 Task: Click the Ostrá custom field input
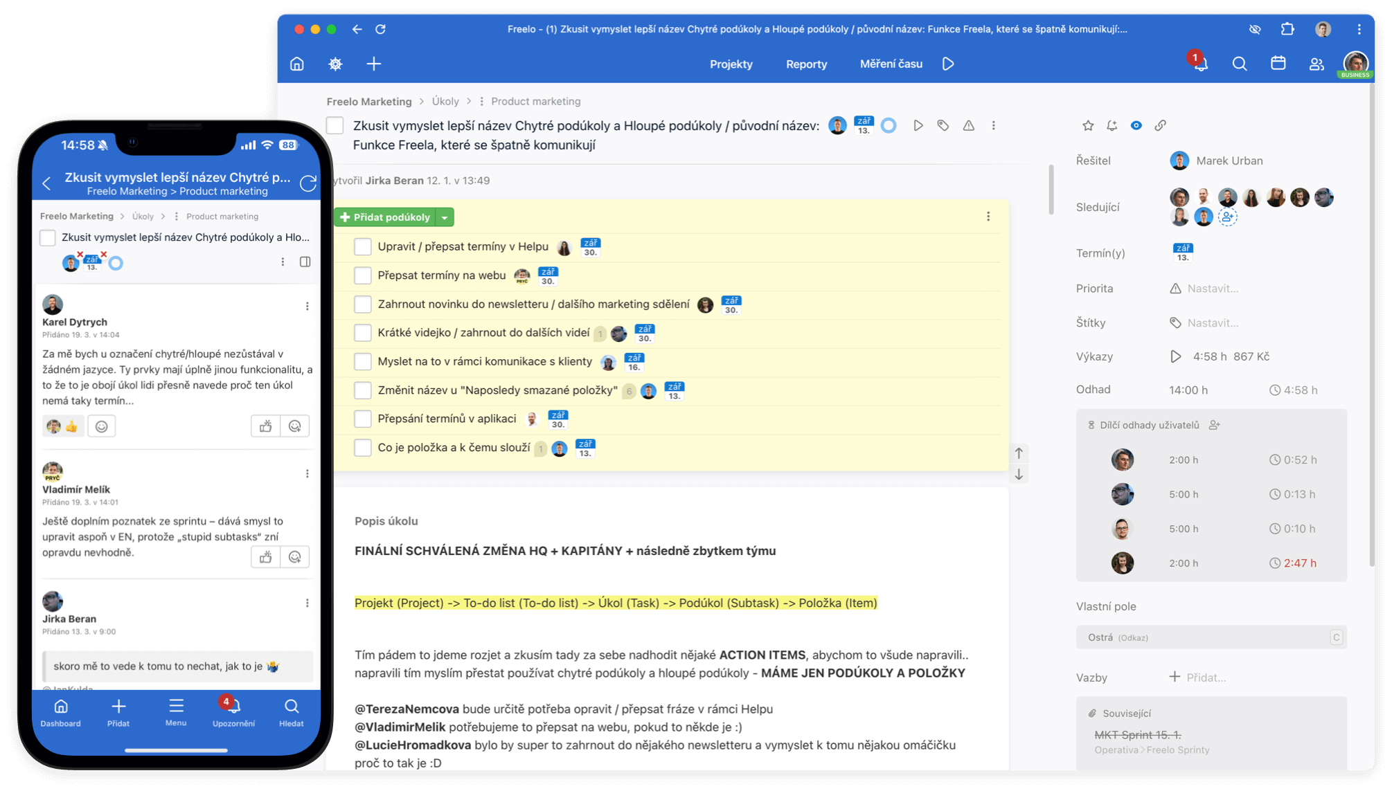pyautogui.click(x=1211, y=637)
